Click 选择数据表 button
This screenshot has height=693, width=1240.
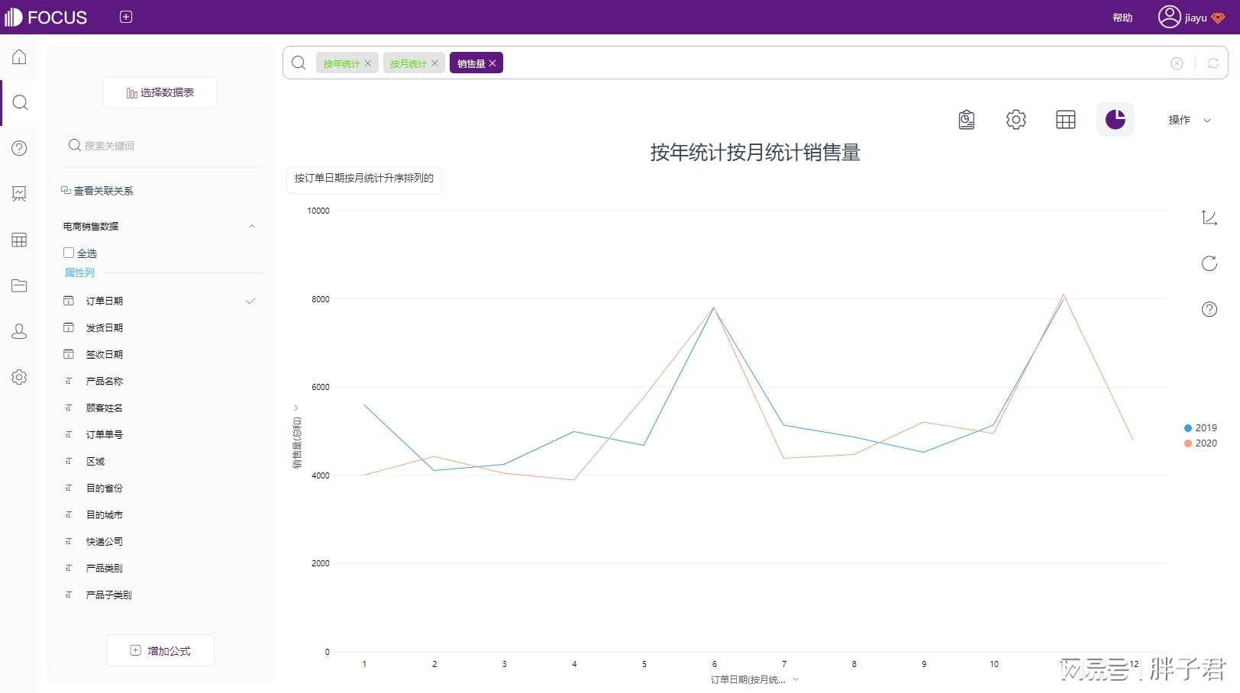160,92
